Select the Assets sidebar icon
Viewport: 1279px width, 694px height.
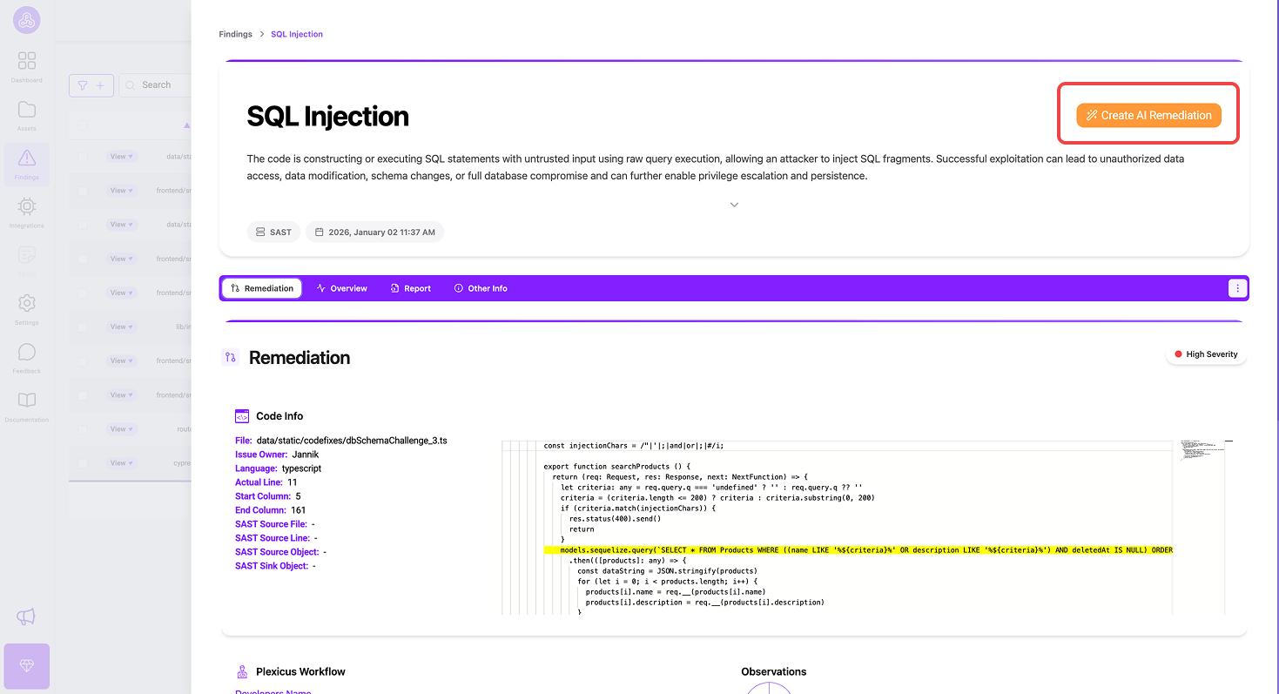(x=26, y=114)
